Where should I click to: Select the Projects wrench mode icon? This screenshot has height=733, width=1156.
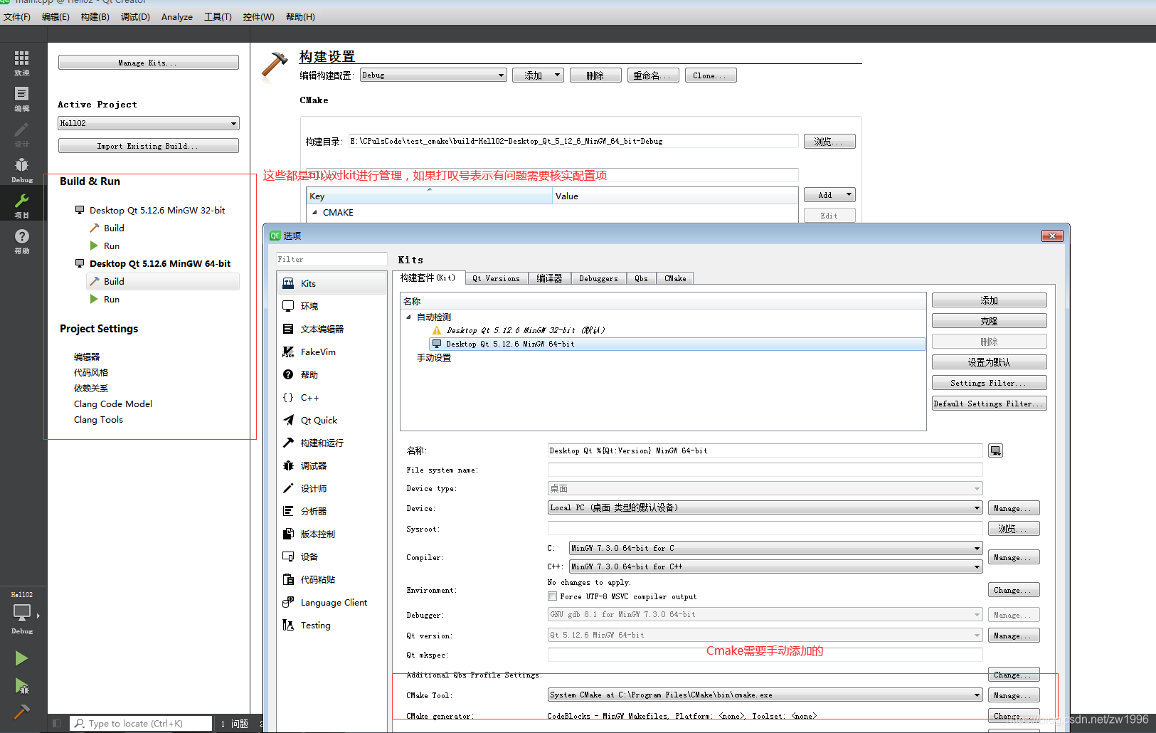coord(22,205)
